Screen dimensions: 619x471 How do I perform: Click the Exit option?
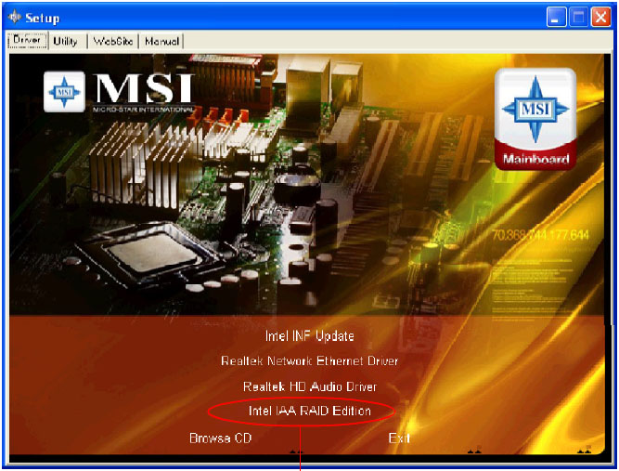click(x=399, y=438)
